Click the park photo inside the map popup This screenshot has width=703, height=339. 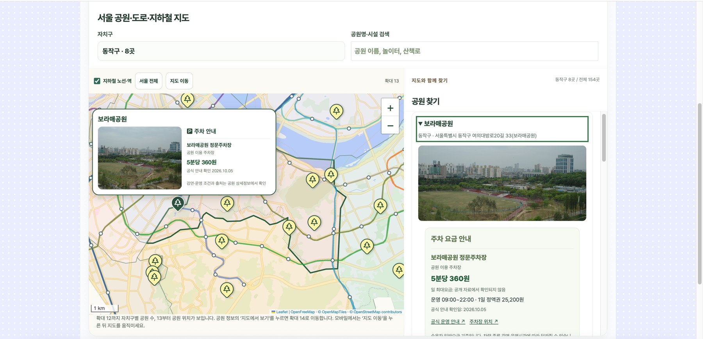[x=140, y=158]
